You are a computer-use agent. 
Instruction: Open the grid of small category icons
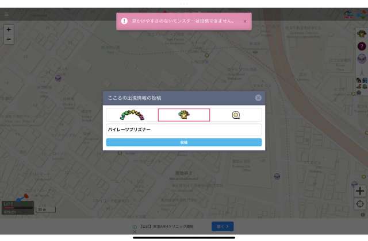click(x=361, y=86)
